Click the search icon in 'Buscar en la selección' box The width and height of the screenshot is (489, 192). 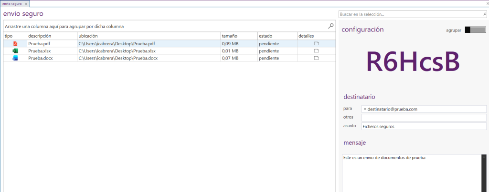click(x=484, y=14)
